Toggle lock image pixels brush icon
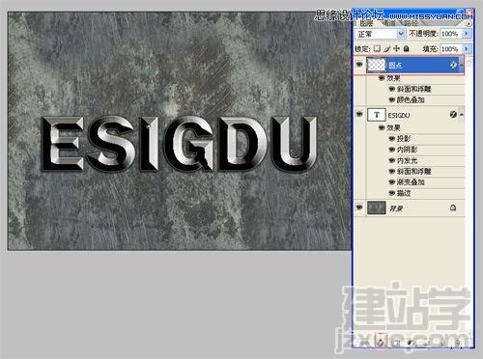483x359 pixels. pyautogui.click(x=387, y=49)
